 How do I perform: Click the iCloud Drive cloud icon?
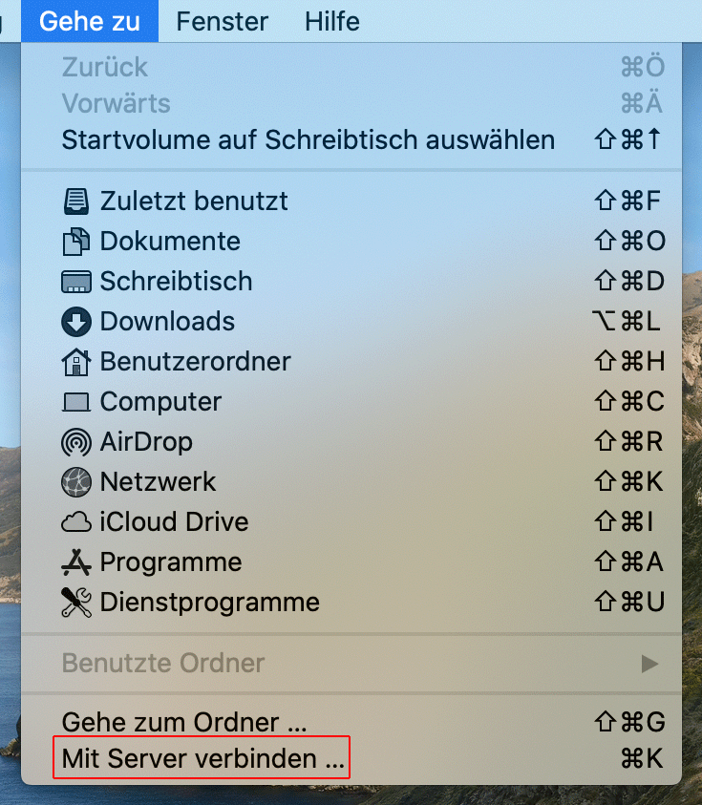tap(76, 522)
